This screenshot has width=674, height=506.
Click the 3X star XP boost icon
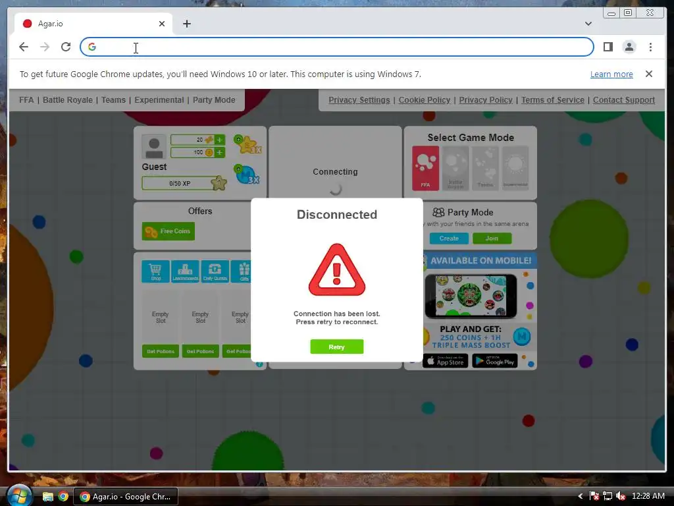247,144
